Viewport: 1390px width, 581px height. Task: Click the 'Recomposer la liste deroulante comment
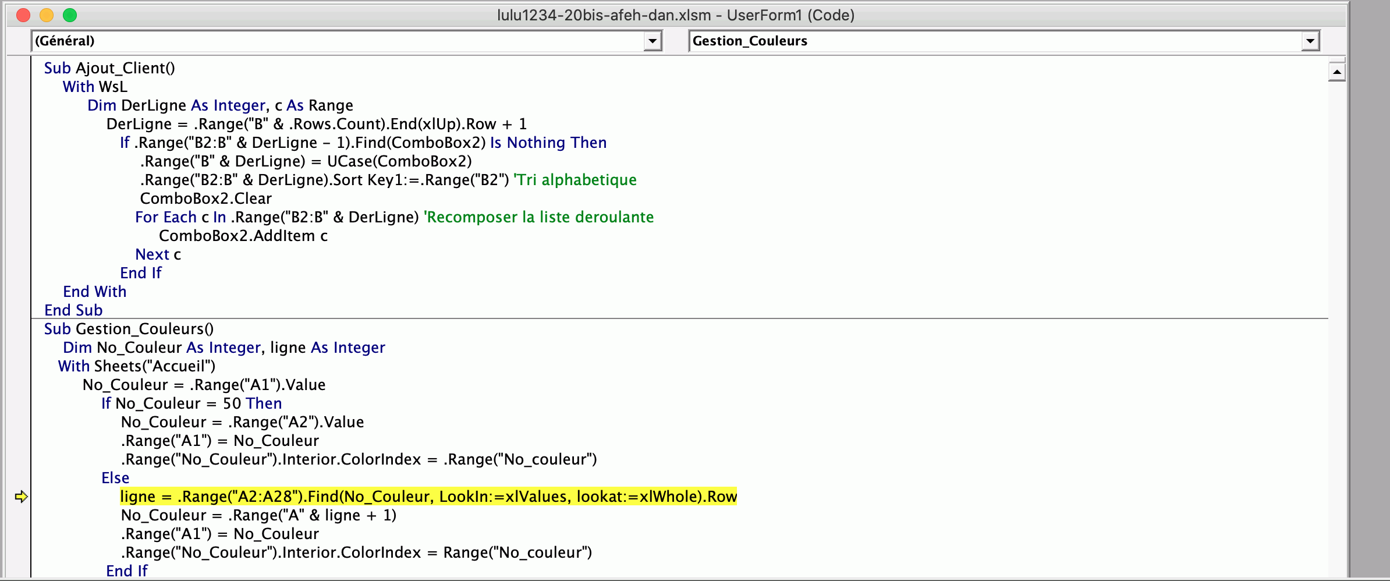click(x=538, y=217)
